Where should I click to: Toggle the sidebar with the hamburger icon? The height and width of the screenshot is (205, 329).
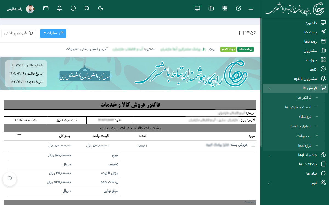pos(251,8)
